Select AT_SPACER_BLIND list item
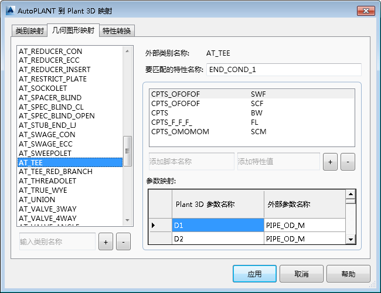The width and height of the screenshot is (381, 293). tap(70, 98)
